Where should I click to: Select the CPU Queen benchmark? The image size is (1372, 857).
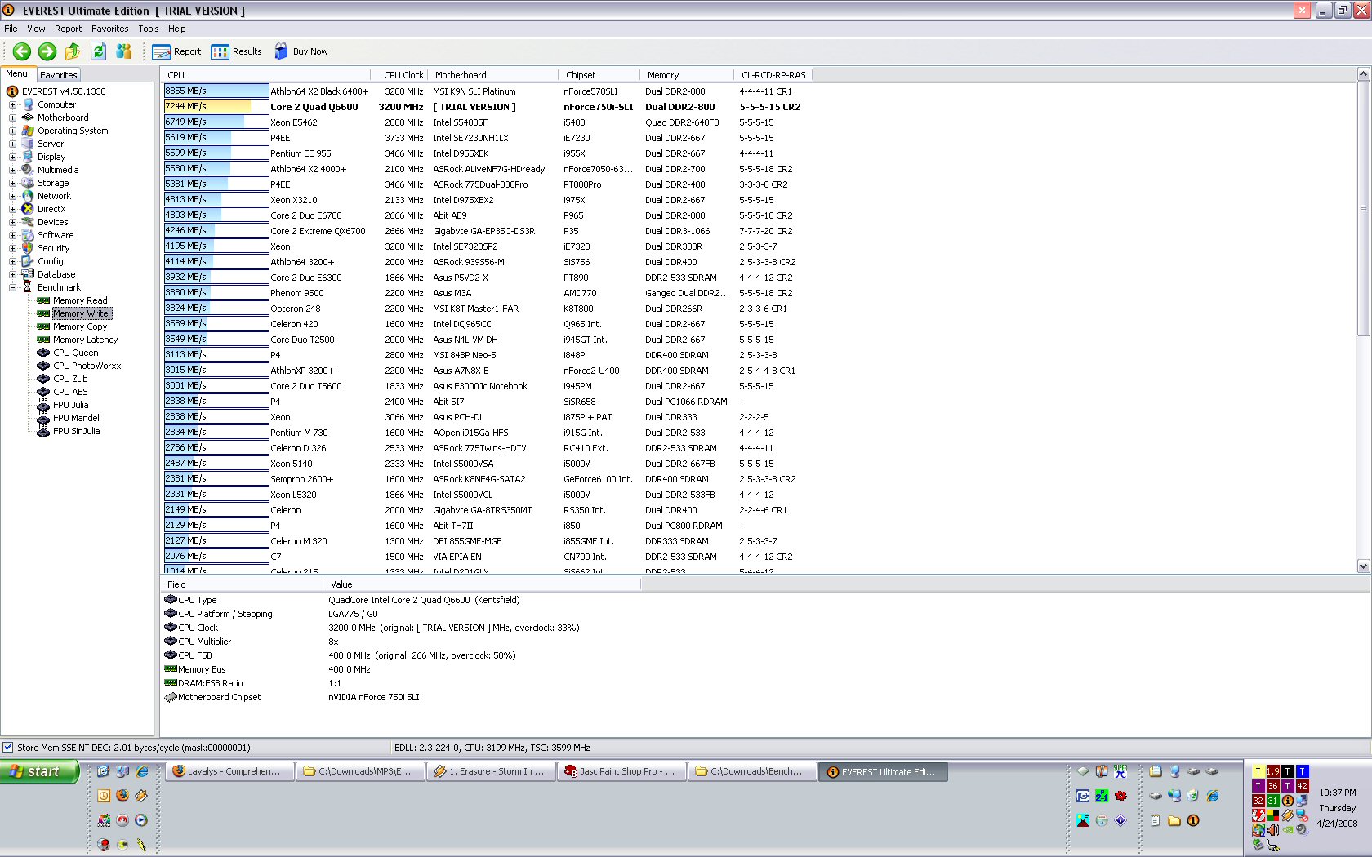click(75, 353)
